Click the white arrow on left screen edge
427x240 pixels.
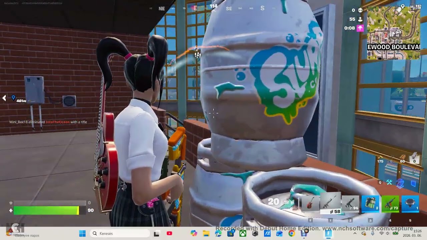pos(4,98)
